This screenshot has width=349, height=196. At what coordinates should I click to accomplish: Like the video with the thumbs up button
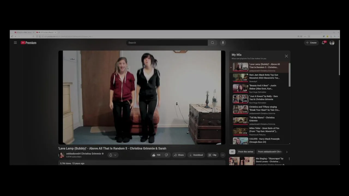(x=157, y=155)
